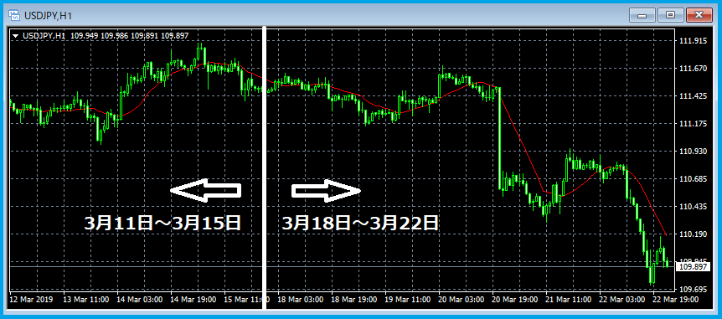722x319 pixels.
Task: Click the 21 Mar 11:00 time label
Action: (x=569, y=299)
